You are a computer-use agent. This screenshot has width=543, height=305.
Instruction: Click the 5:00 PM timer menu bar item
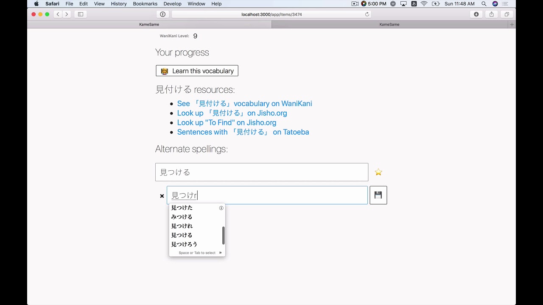click(374, 4)
